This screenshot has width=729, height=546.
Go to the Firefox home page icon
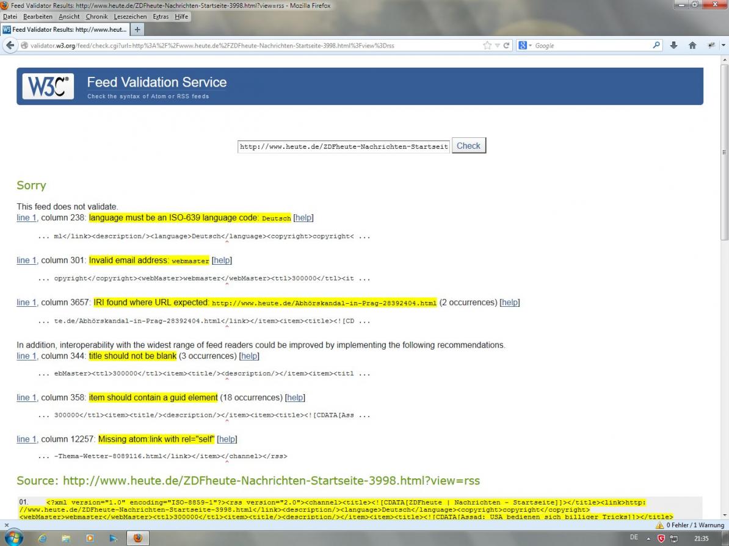pos(692,46)
